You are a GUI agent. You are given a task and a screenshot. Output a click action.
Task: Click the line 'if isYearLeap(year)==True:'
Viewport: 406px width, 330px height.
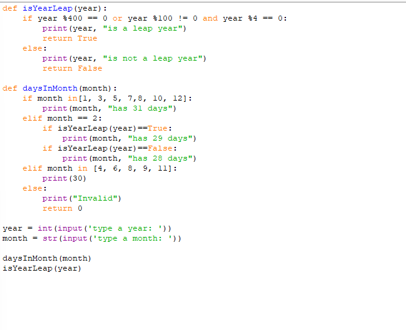click(107, 128)
